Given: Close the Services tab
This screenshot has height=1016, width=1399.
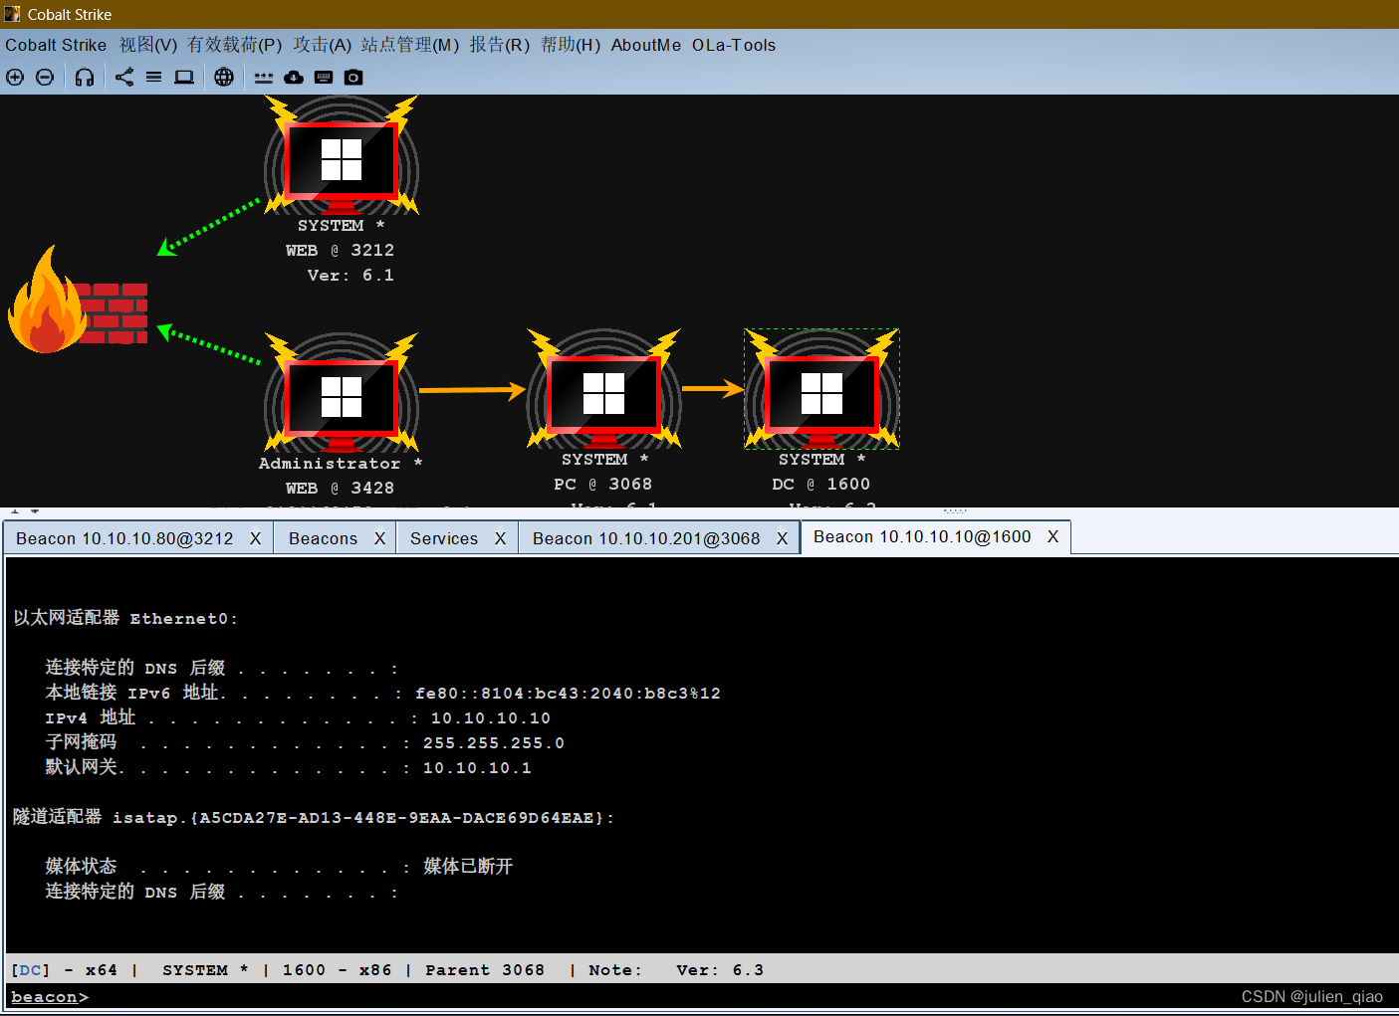Looking at the screenshot, I should [x=500, y=538].
